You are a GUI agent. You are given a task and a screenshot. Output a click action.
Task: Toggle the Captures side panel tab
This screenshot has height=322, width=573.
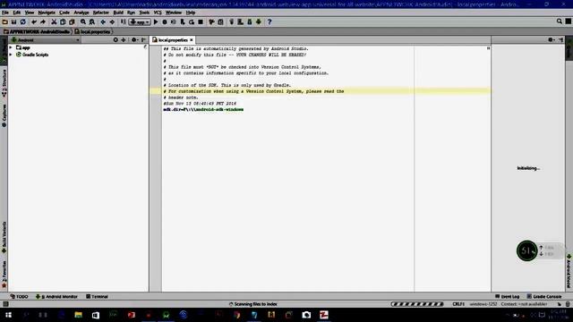click(4, 115)
